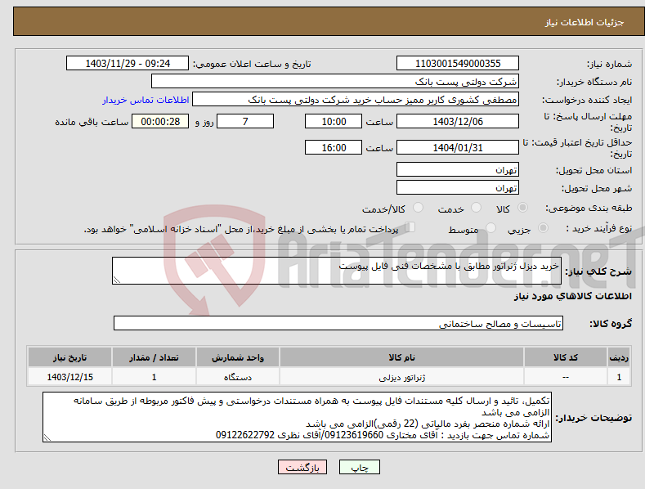The image size is (645, 489).
Task: Click the buyer notes textarea
Action: click(297, 417)
